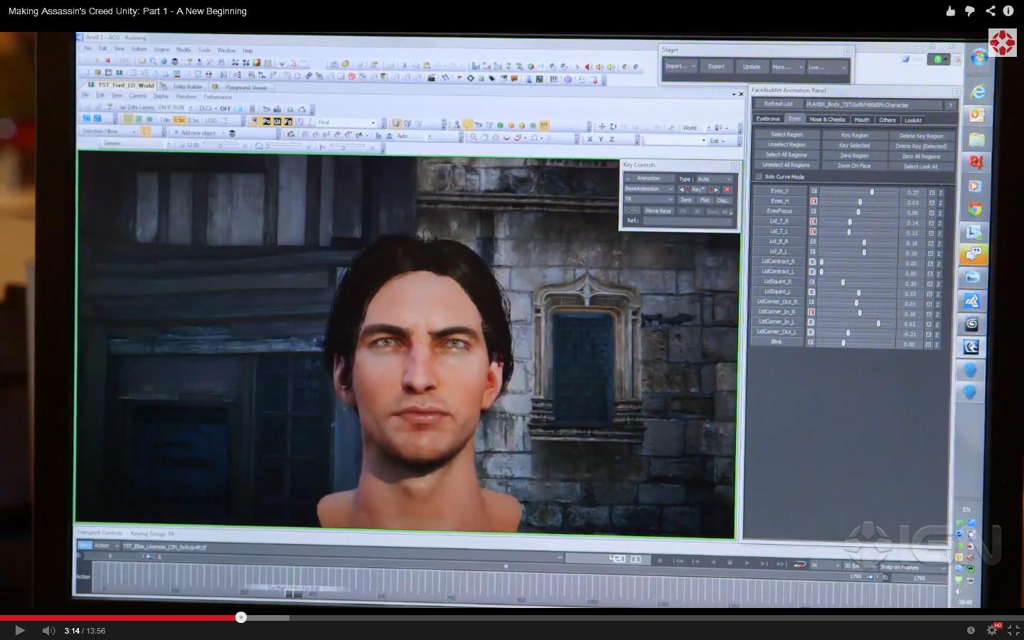The height and width of the screenshot is (640, 1024).
Task: Click the Z button for the Blink row
Action: pos(938,345)
